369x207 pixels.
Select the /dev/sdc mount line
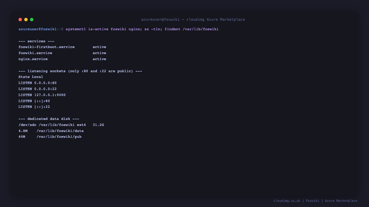tap(61, 125)
